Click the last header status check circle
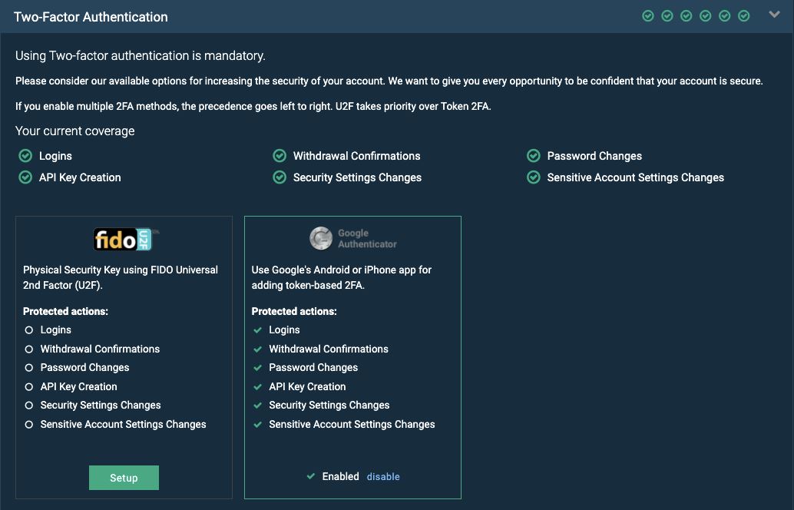Image resolution: width=794 pixels, height=510 pixels. tap(744, 16)
